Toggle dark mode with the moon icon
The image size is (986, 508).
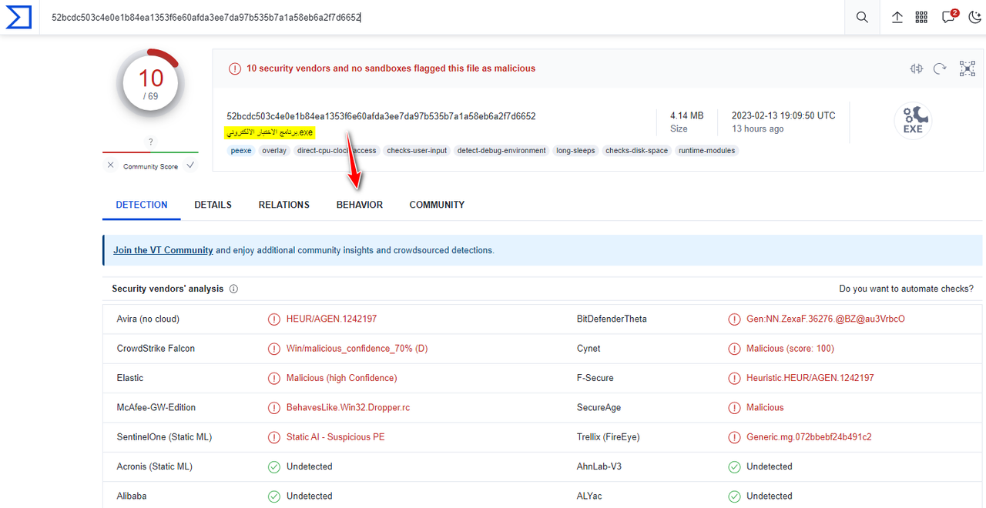tap(974, 17)
